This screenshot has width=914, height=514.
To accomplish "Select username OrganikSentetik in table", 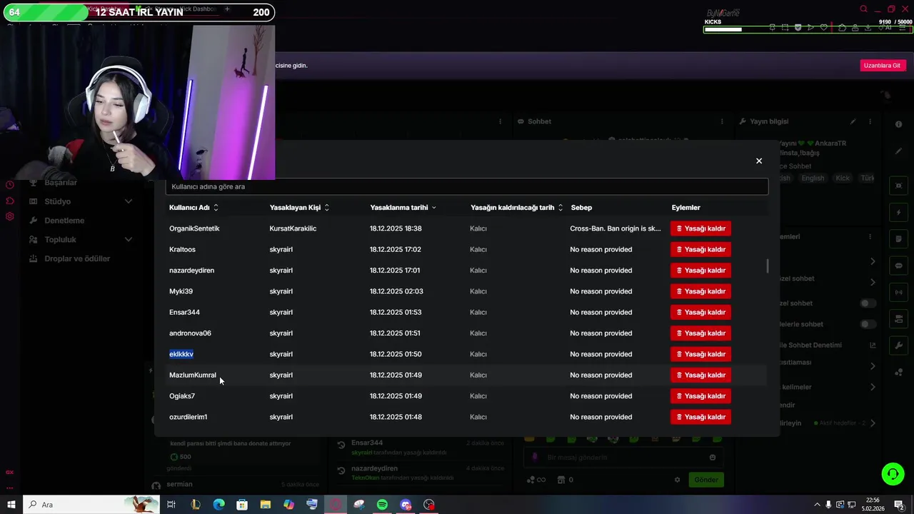I will click(x=194, y=228).
